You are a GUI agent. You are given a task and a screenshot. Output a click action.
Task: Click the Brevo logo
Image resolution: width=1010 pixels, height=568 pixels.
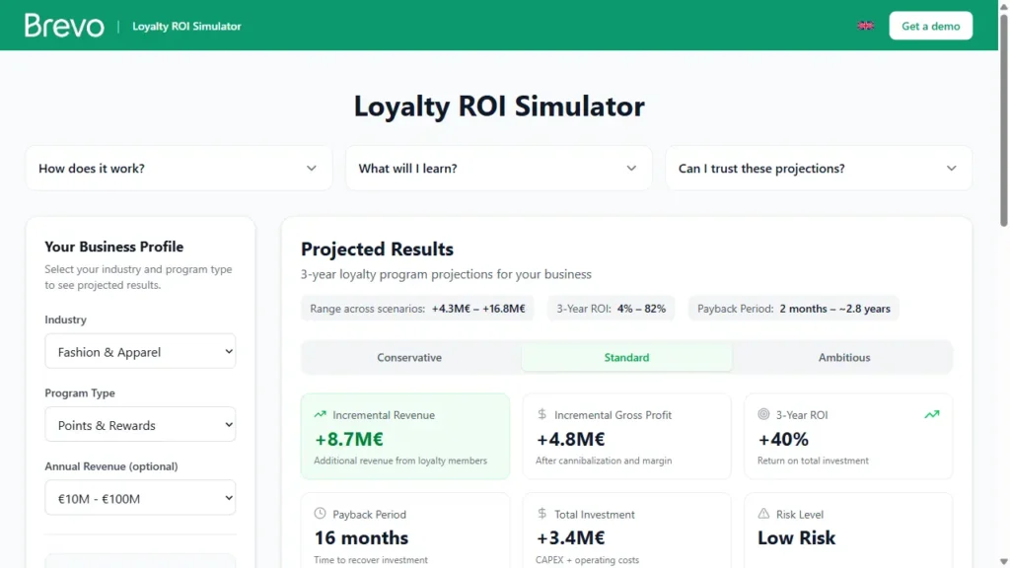pyautogui.click(x=63, y=26)
